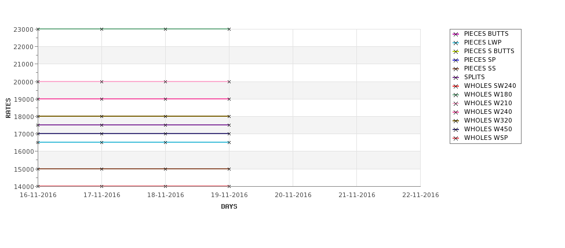Click the 15000 data point on 18-11-2016

(165, 169)
